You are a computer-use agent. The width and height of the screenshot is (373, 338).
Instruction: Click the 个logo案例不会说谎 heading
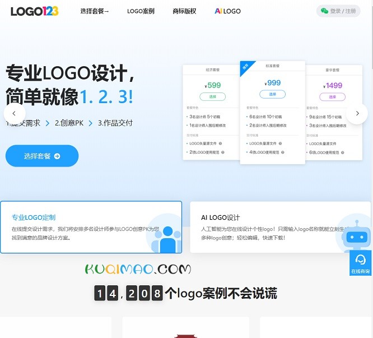click(x=221, y=293)
